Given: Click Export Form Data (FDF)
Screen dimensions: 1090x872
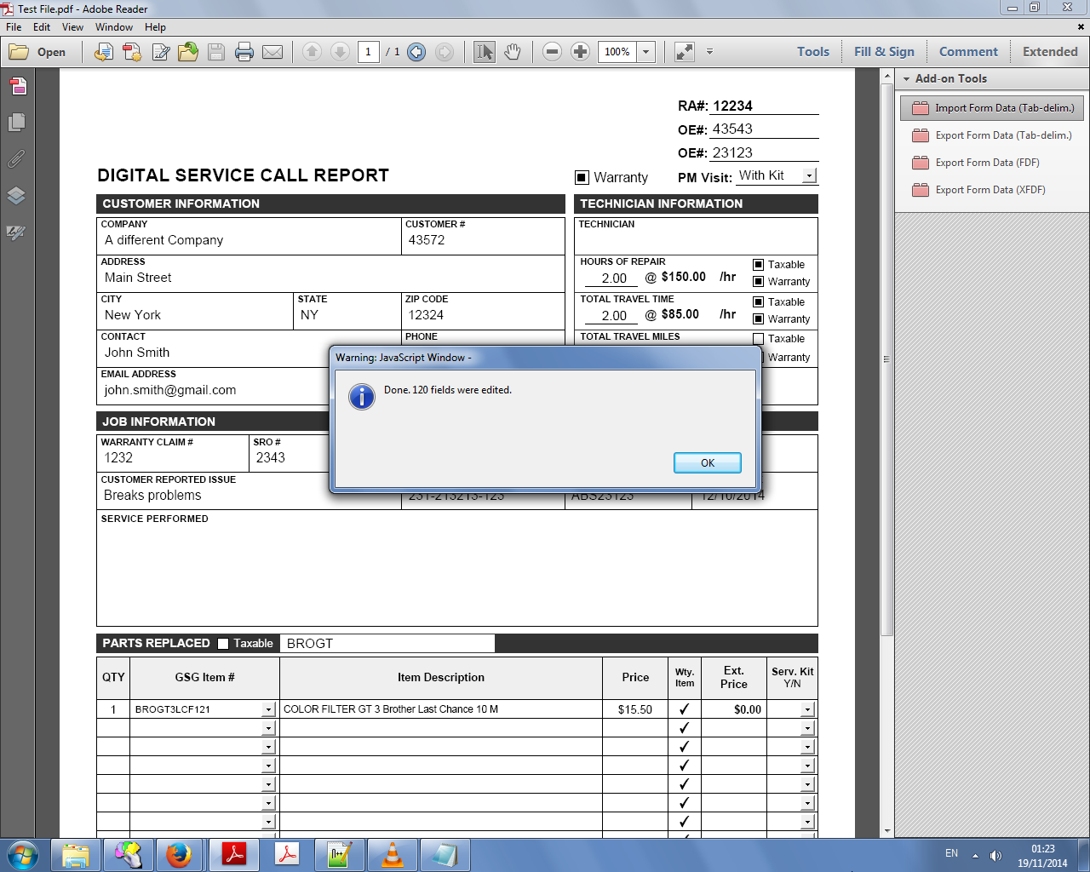Looking at the screenshot, I should pyautogui.click(x=993, y=163).
